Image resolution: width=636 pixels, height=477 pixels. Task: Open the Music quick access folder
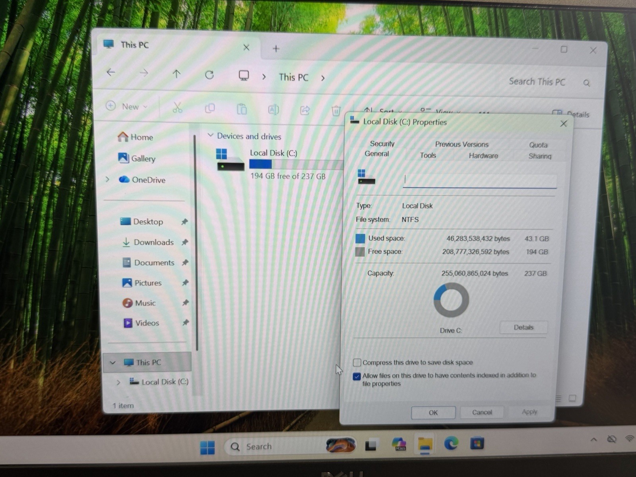[139, 303]
